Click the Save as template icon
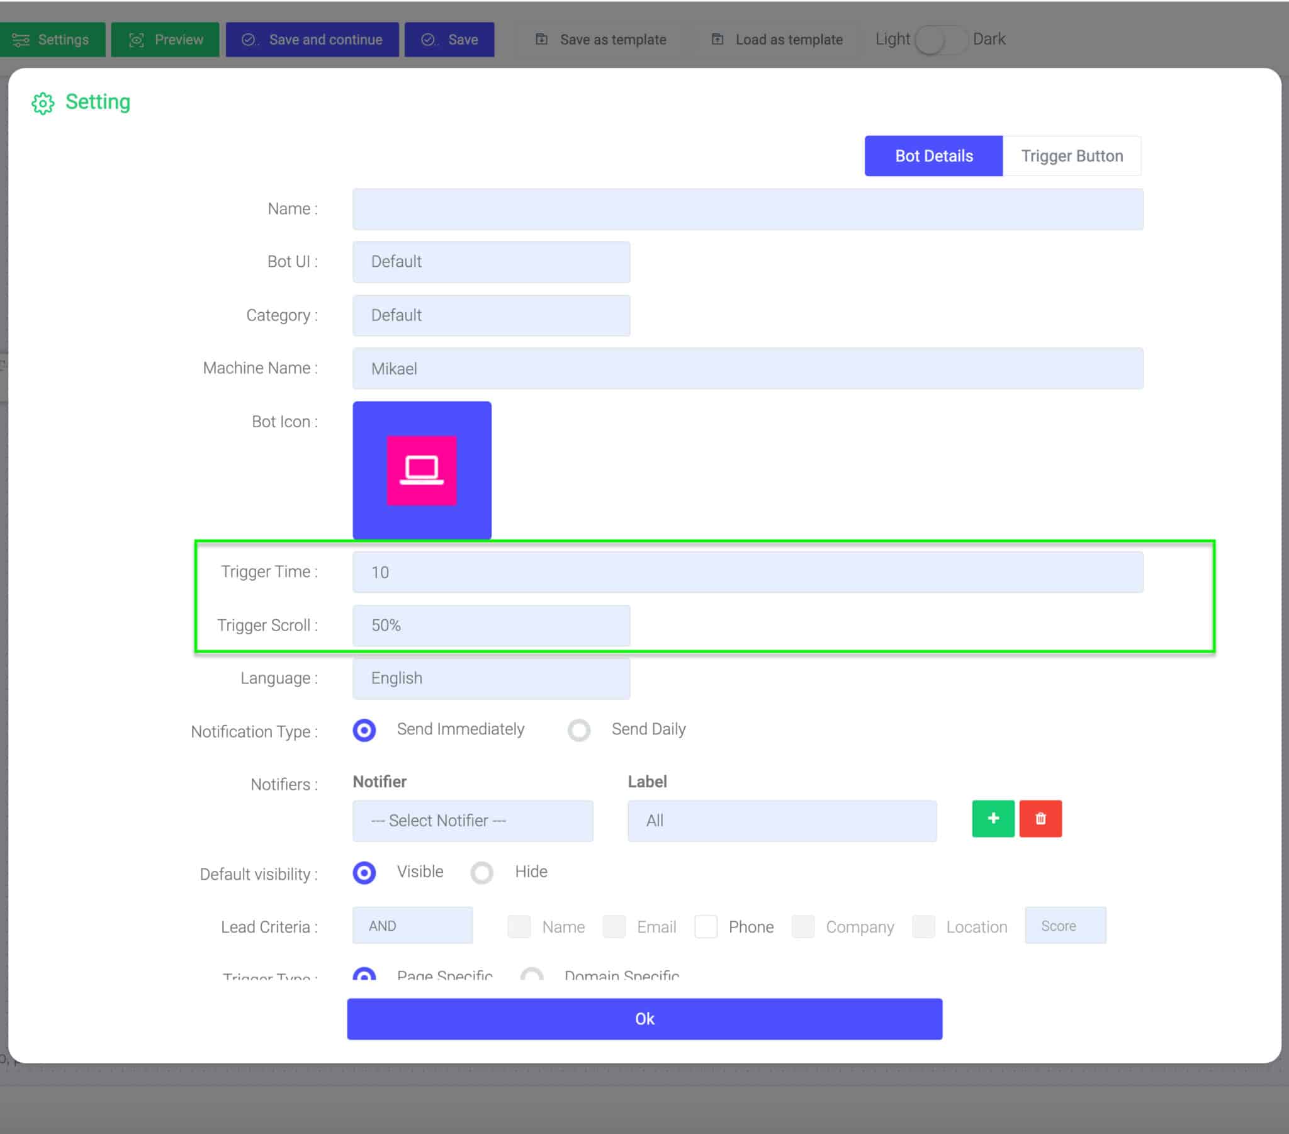 (541, 38)
